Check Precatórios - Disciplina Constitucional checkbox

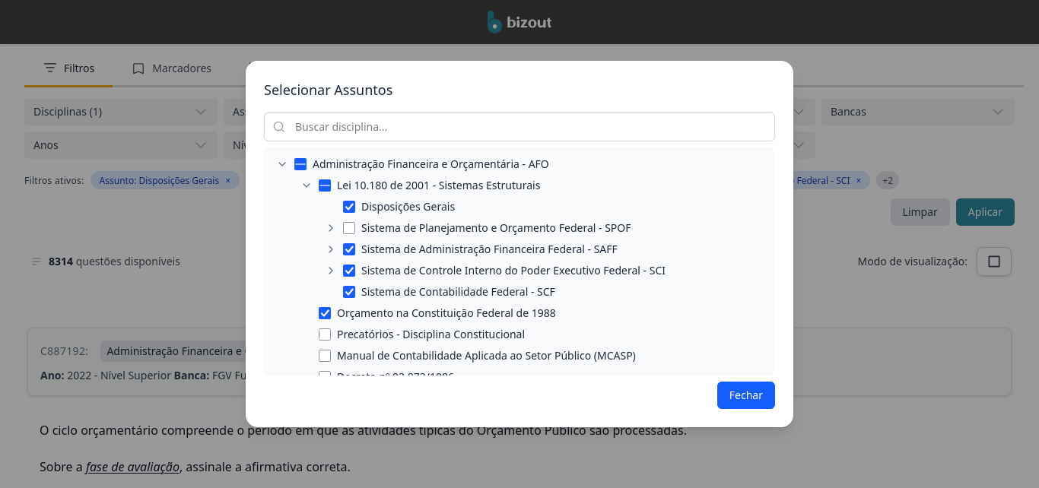pos(325,334)
